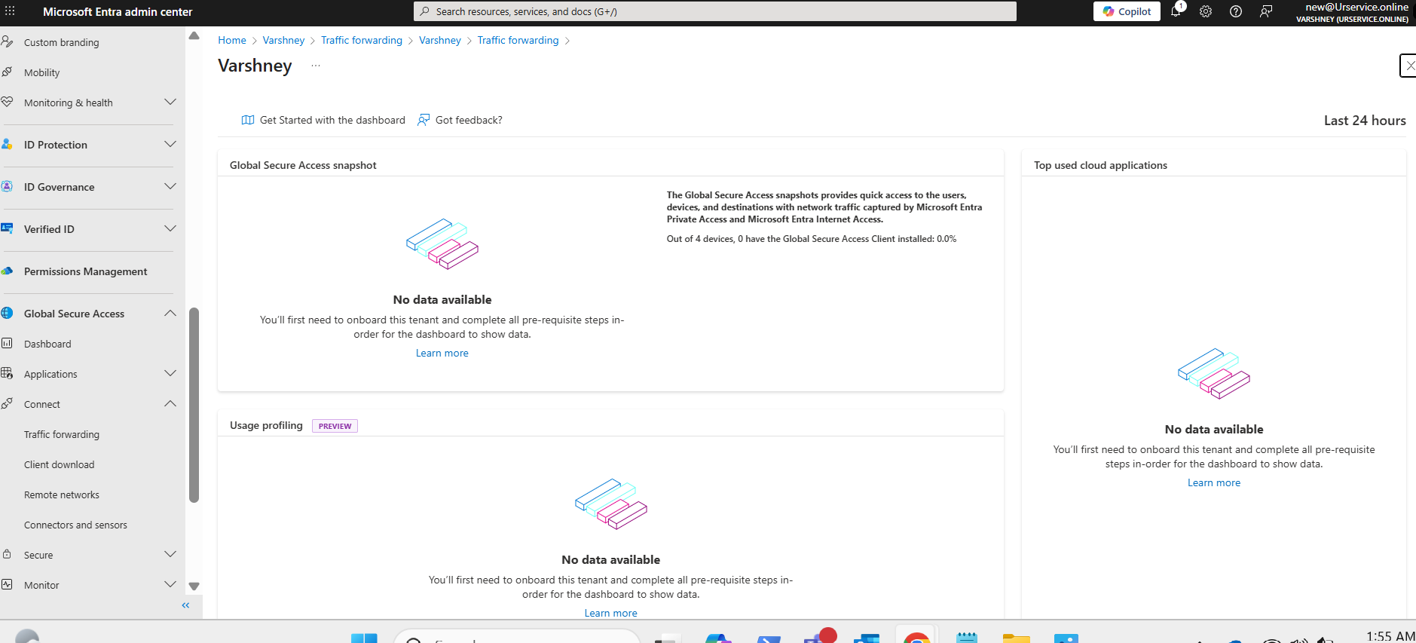
Task: Expand the ID Protection section
Action: [x=170, y=144]
